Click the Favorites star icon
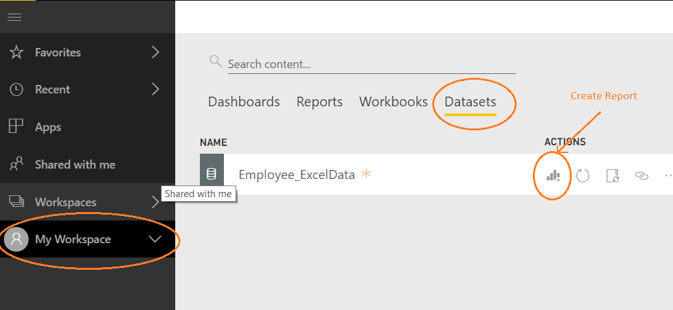 click(16, 53)
